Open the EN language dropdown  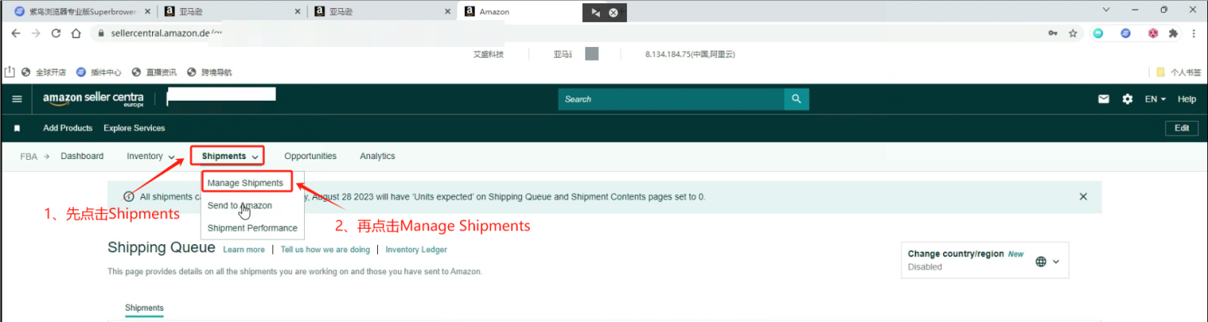click(x=1155, y=99)
